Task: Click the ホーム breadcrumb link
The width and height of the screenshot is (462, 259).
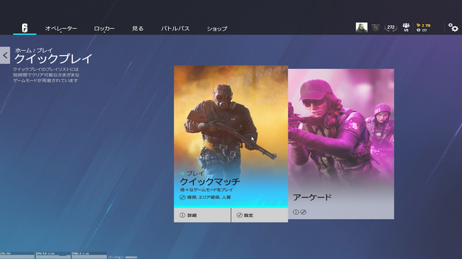Action: (x=23, y=50)
